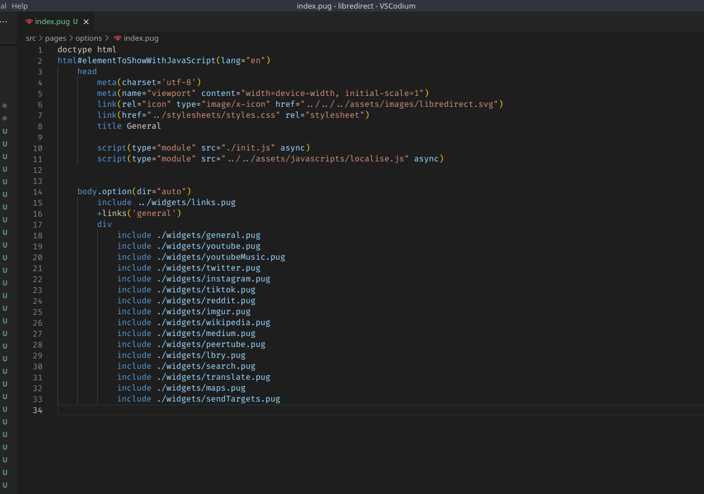Open the options breadcrumb segment
Image resolution: width=704 pixels, height=494 pixels.
(x=89, y=38)
